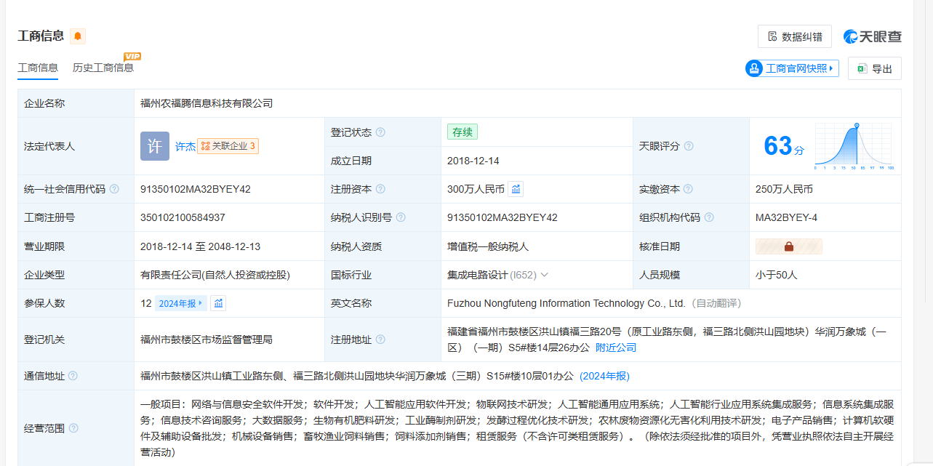
Task: Open the 2024年报 insured count dropdown
Action: (x=181, y=303)
